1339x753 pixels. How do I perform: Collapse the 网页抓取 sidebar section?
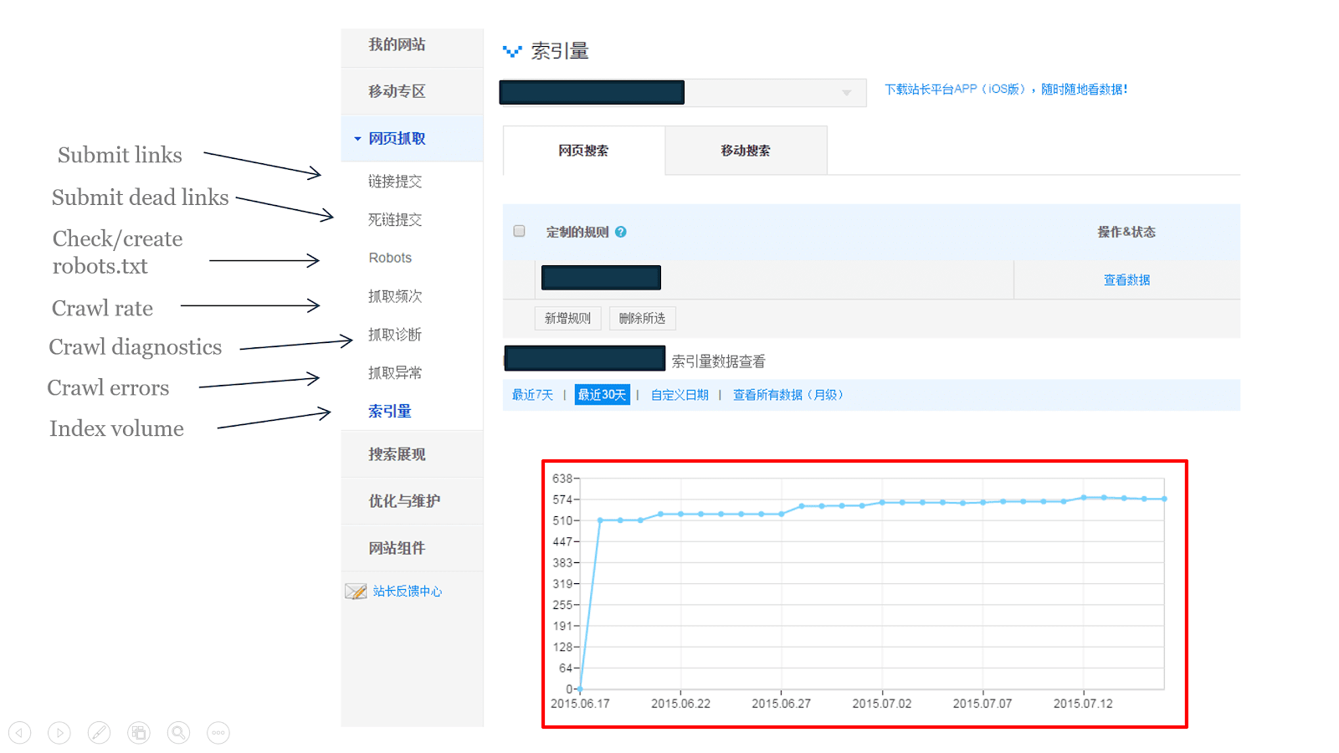coord(412,138)
